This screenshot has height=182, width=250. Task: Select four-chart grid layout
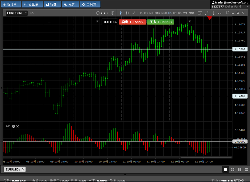pos(233,169)
